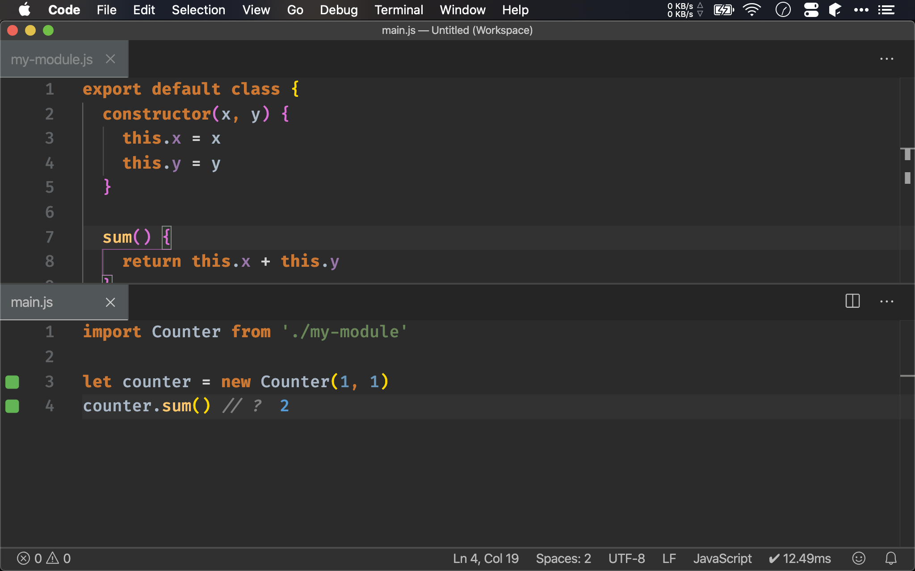This screenshot has height=571, width=915.
Task: Open the Terminal menu
Action: (x=398, y=10)
